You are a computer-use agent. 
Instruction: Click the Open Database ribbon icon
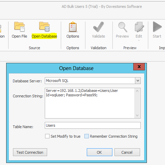point(44,27)
